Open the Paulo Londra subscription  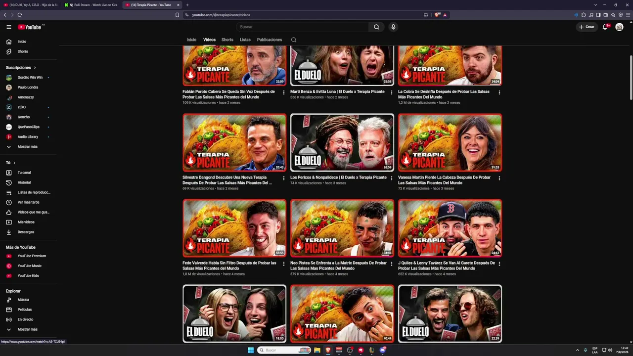pyautogui.click(x=28, y=88)
